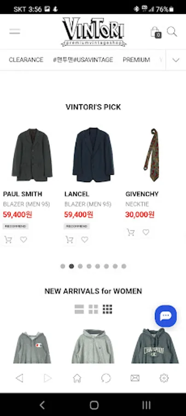Open the LANCEL product name link

(76, 194)
